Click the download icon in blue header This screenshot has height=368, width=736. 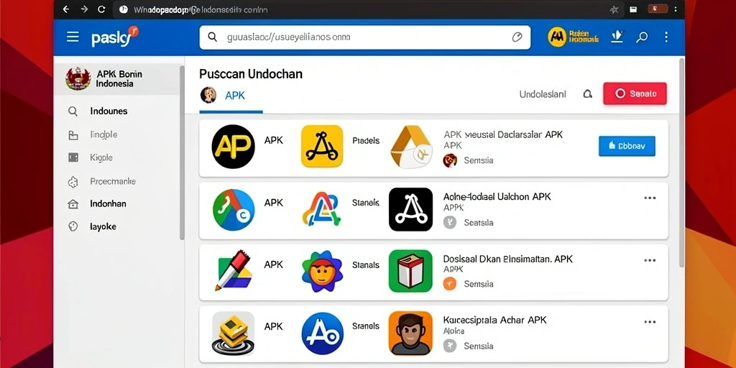(x=617, y=37)
